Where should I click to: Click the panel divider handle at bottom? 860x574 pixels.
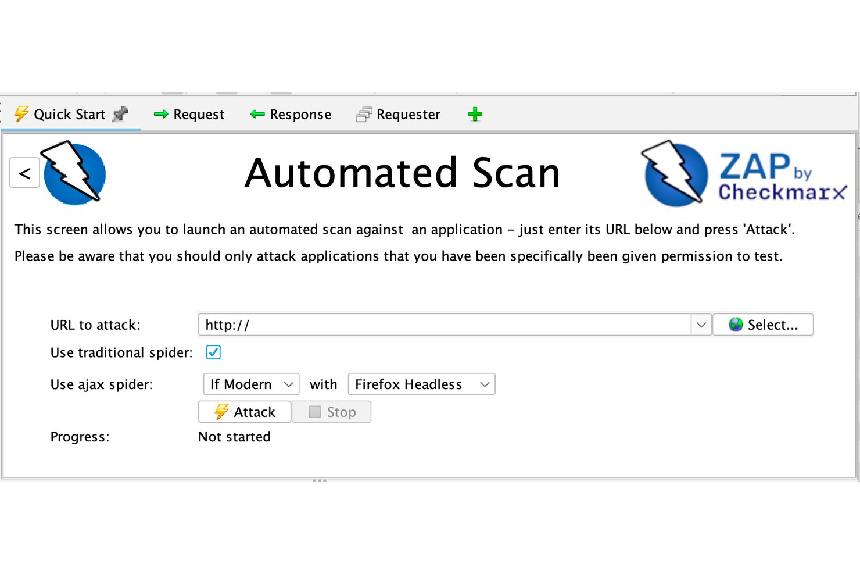320,480
